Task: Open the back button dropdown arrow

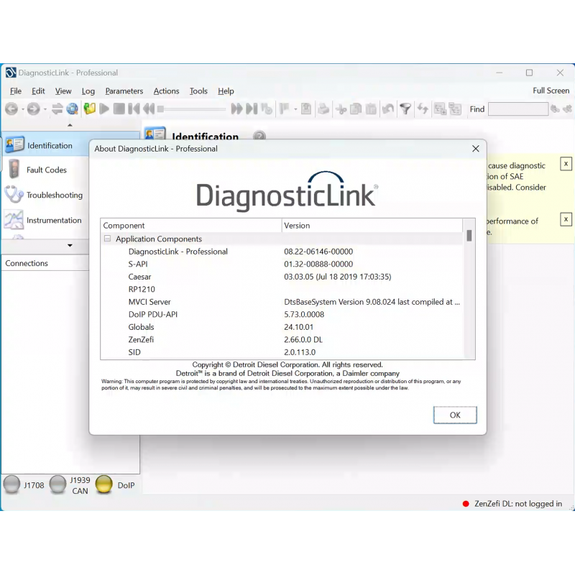Action: [x=22, y=109]
